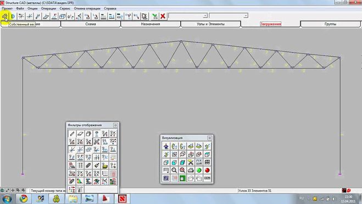Switch to the Узлы и Элементы tab
The height and width of the screenshot is (204, 362).
[x=210, y=24]
